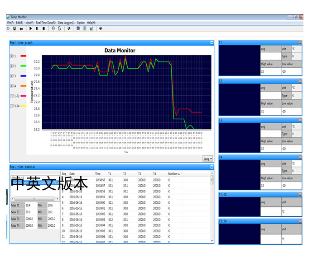317x271 pixels.
Task: Click the pink T1-T2 legend color swatch
Action: tap(24, 96)
